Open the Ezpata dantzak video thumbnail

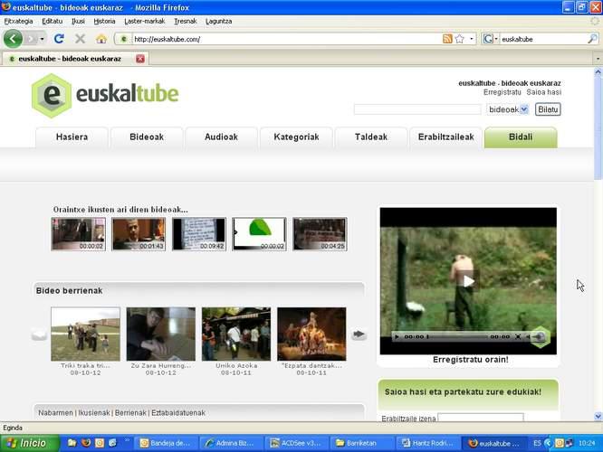311,334
